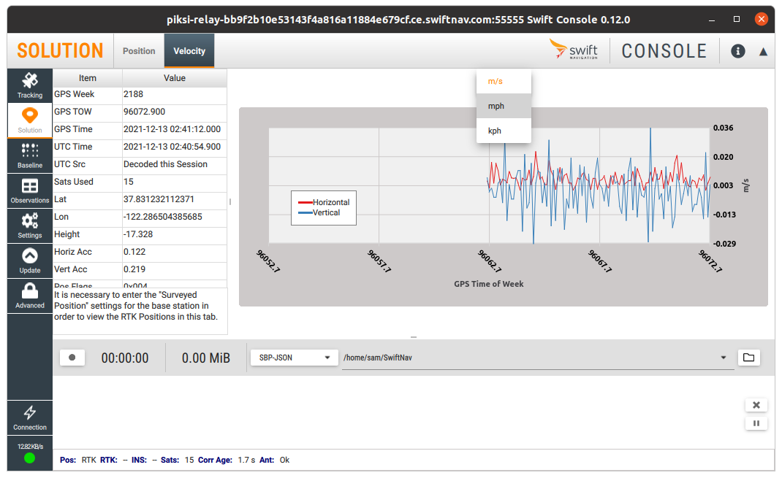Select the Sats Used row
The image size is (782, 478).
140,182
